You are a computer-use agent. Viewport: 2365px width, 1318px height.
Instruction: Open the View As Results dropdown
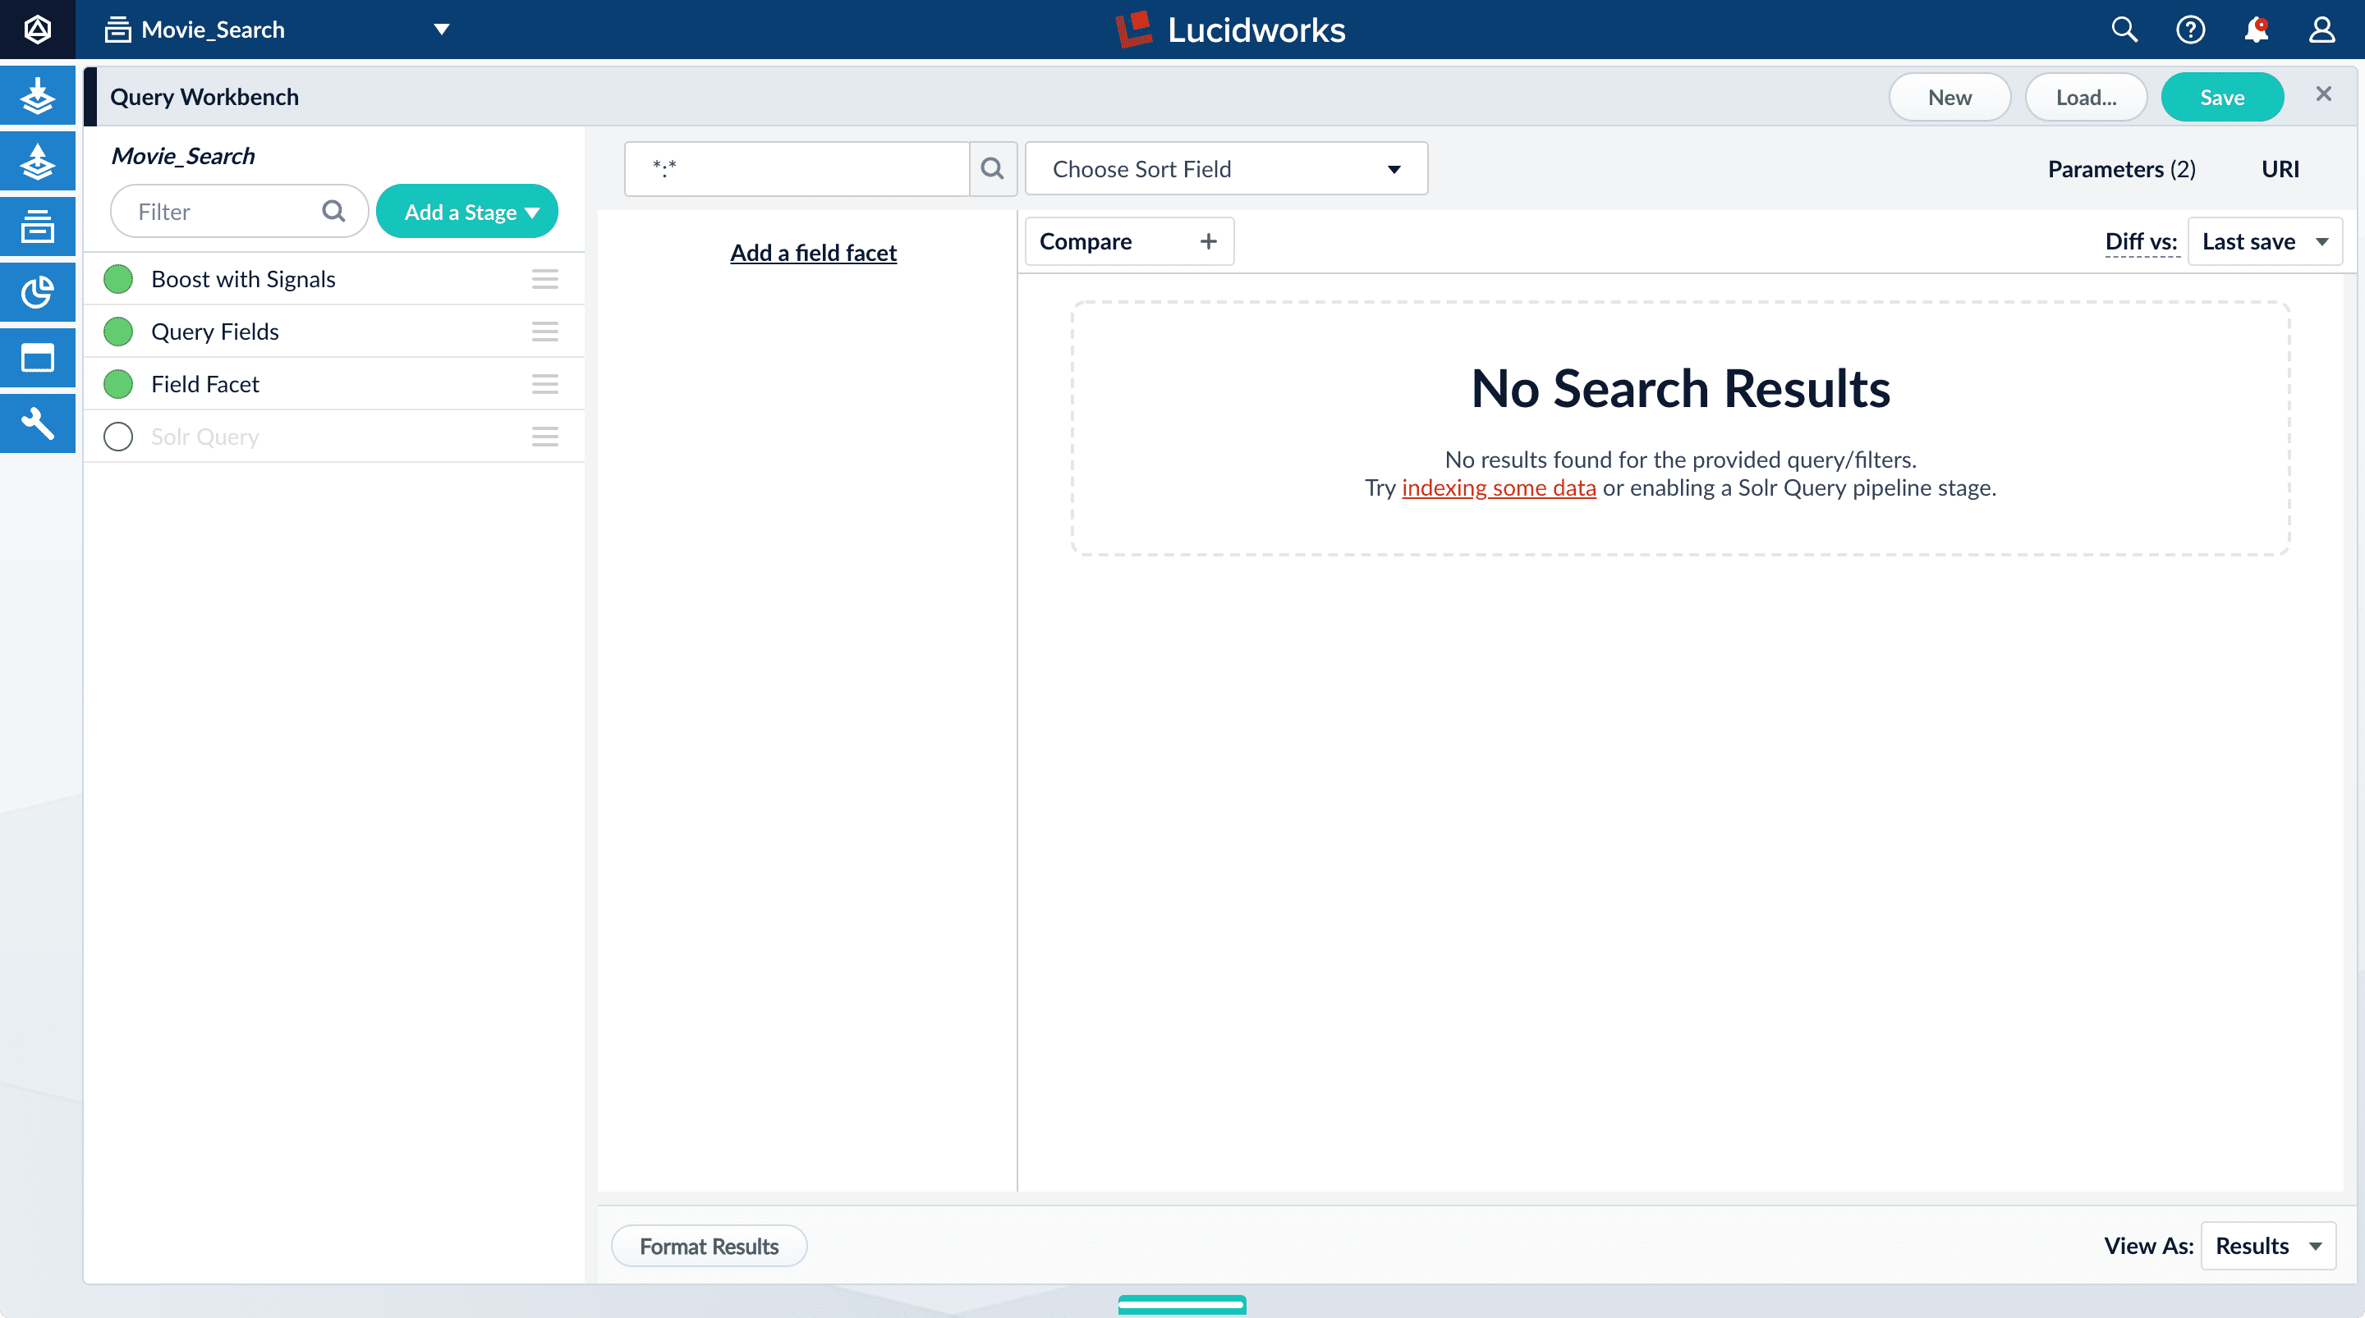pos(2267,1246)
